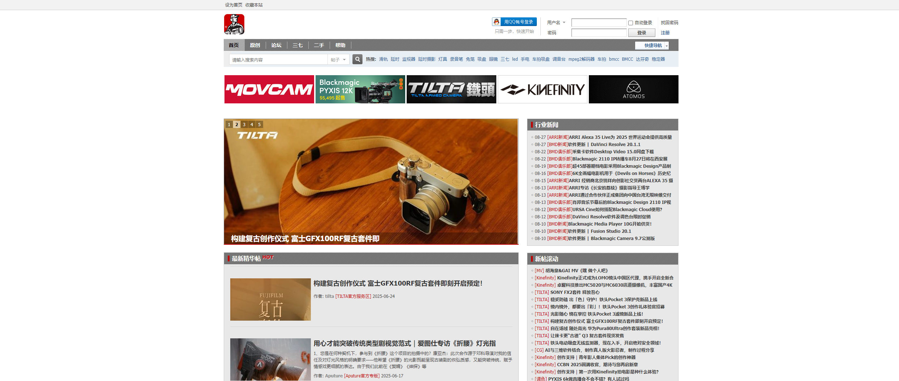
Task: Switch to slide 5 in the carousel
Action: click(259, 124)
